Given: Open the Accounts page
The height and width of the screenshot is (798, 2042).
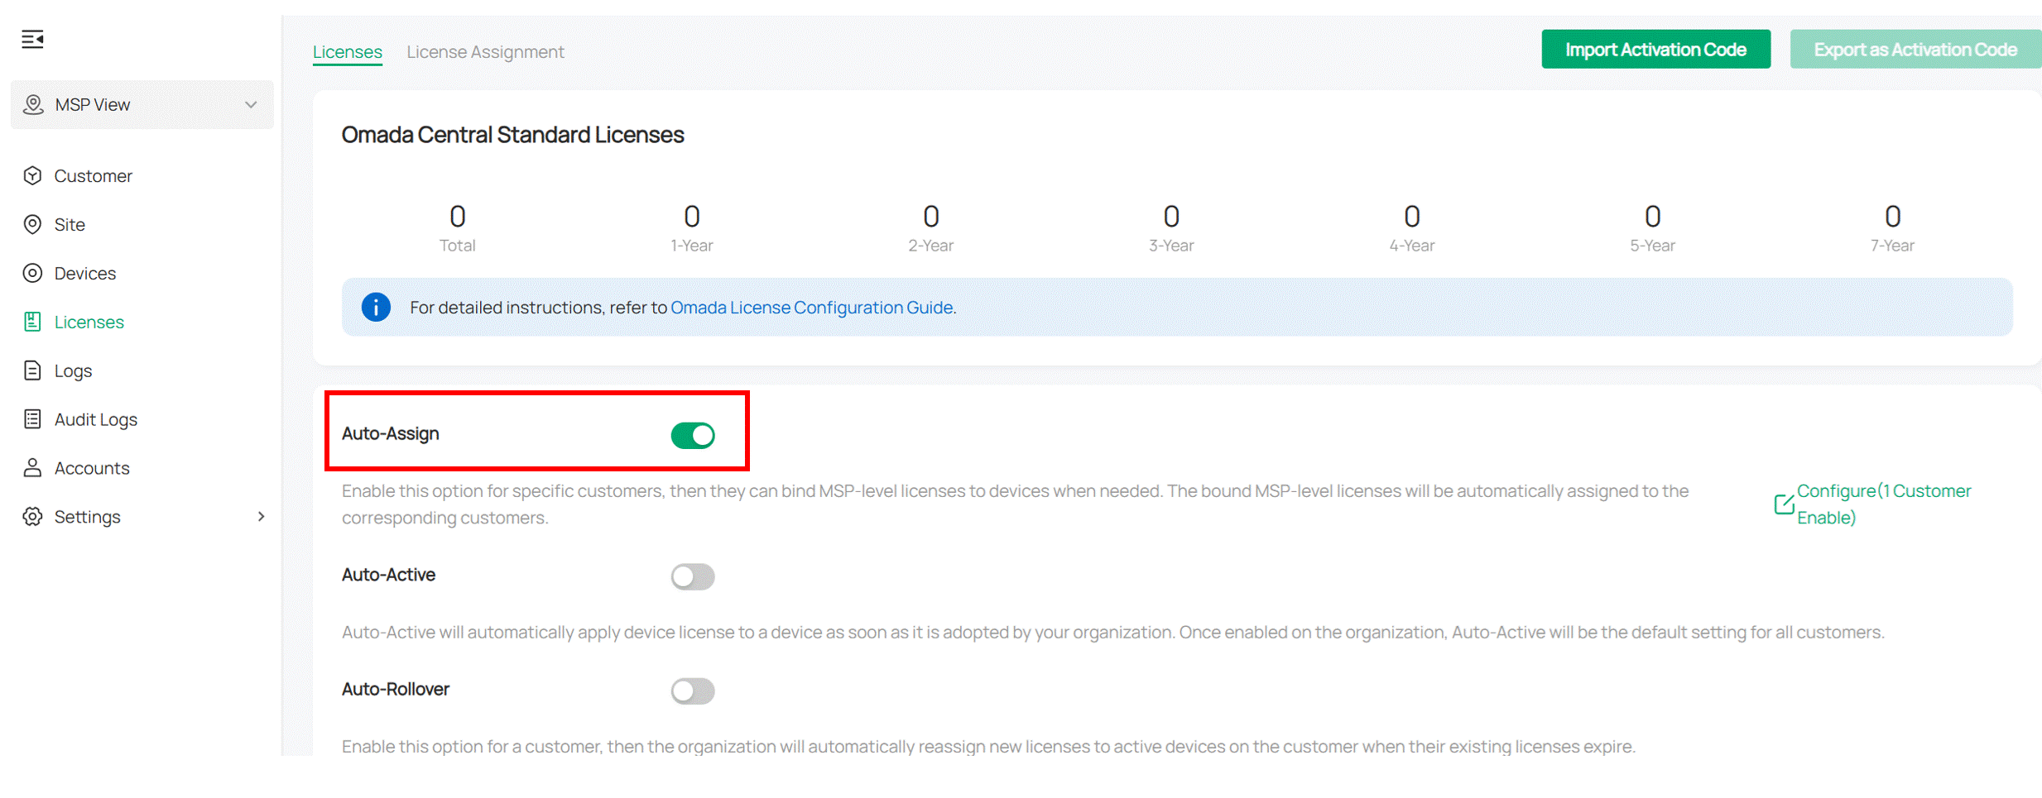Looking at the screenshot, I should (92, 468).
